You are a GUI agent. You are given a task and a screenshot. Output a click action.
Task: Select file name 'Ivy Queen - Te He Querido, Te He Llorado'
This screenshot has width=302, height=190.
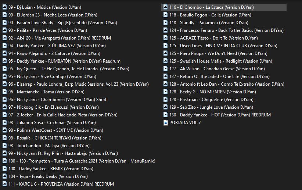pos(69,69)
